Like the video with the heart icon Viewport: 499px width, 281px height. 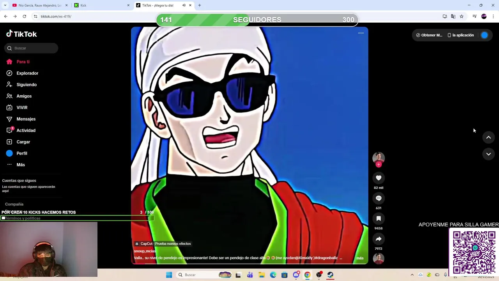coord(379,178)
